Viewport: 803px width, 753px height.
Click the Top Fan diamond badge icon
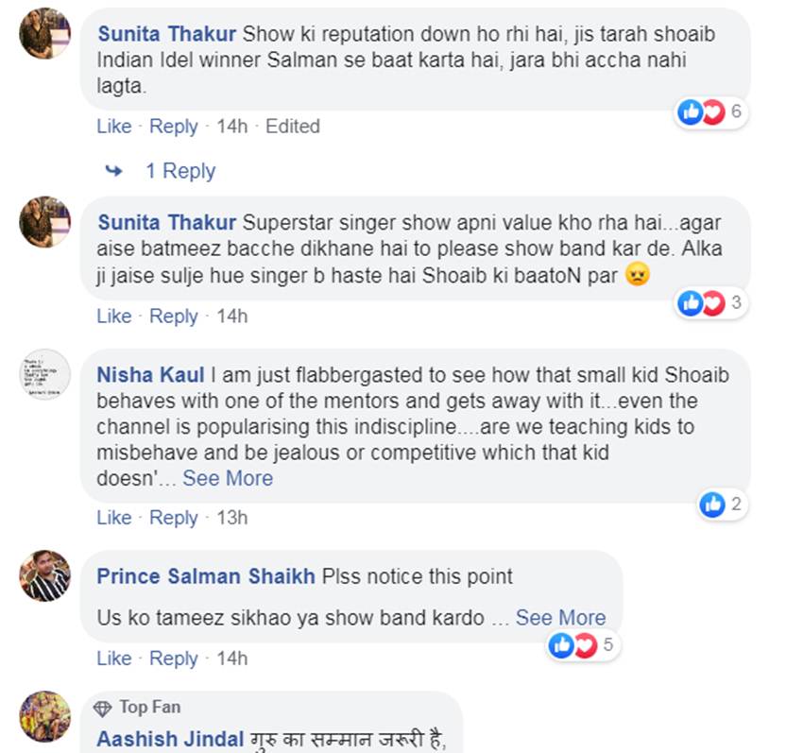pos(103,708)
